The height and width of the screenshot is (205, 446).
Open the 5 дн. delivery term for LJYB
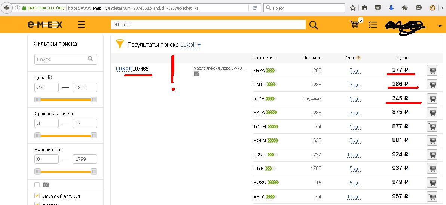[x=355, y=169]
